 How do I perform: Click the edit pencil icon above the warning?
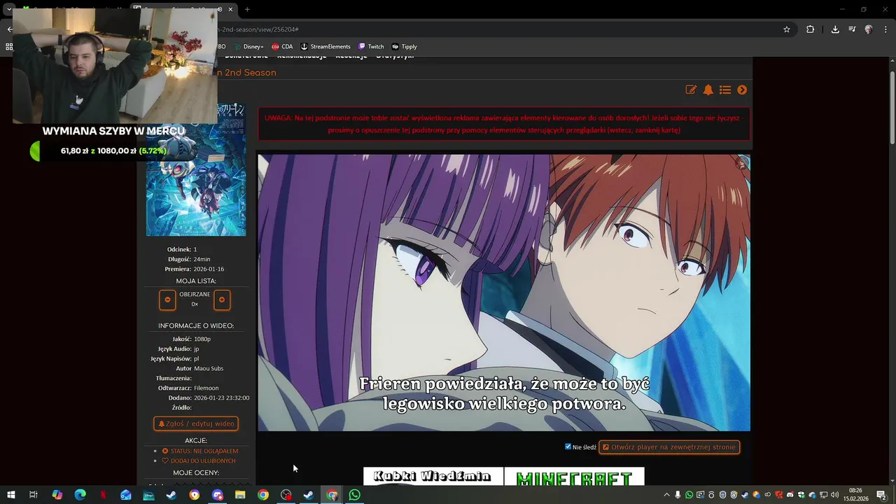(x=691, y=90)
